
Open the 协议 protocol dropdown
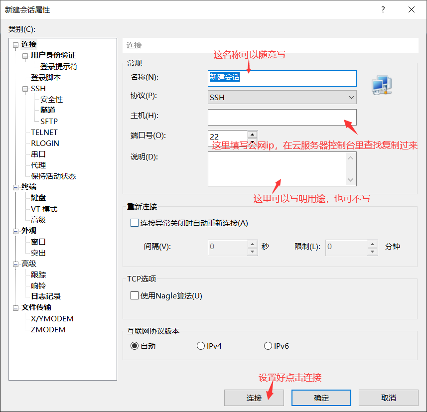click(352, 97)
